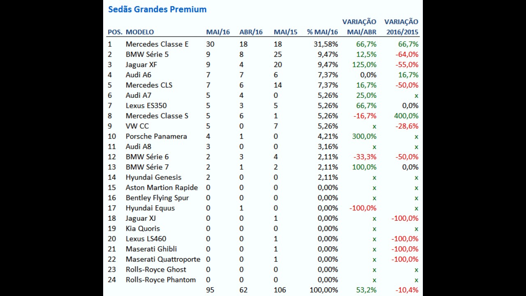
Task: Select the 'Audi A6' model name
Action: [x=138, y=75]
